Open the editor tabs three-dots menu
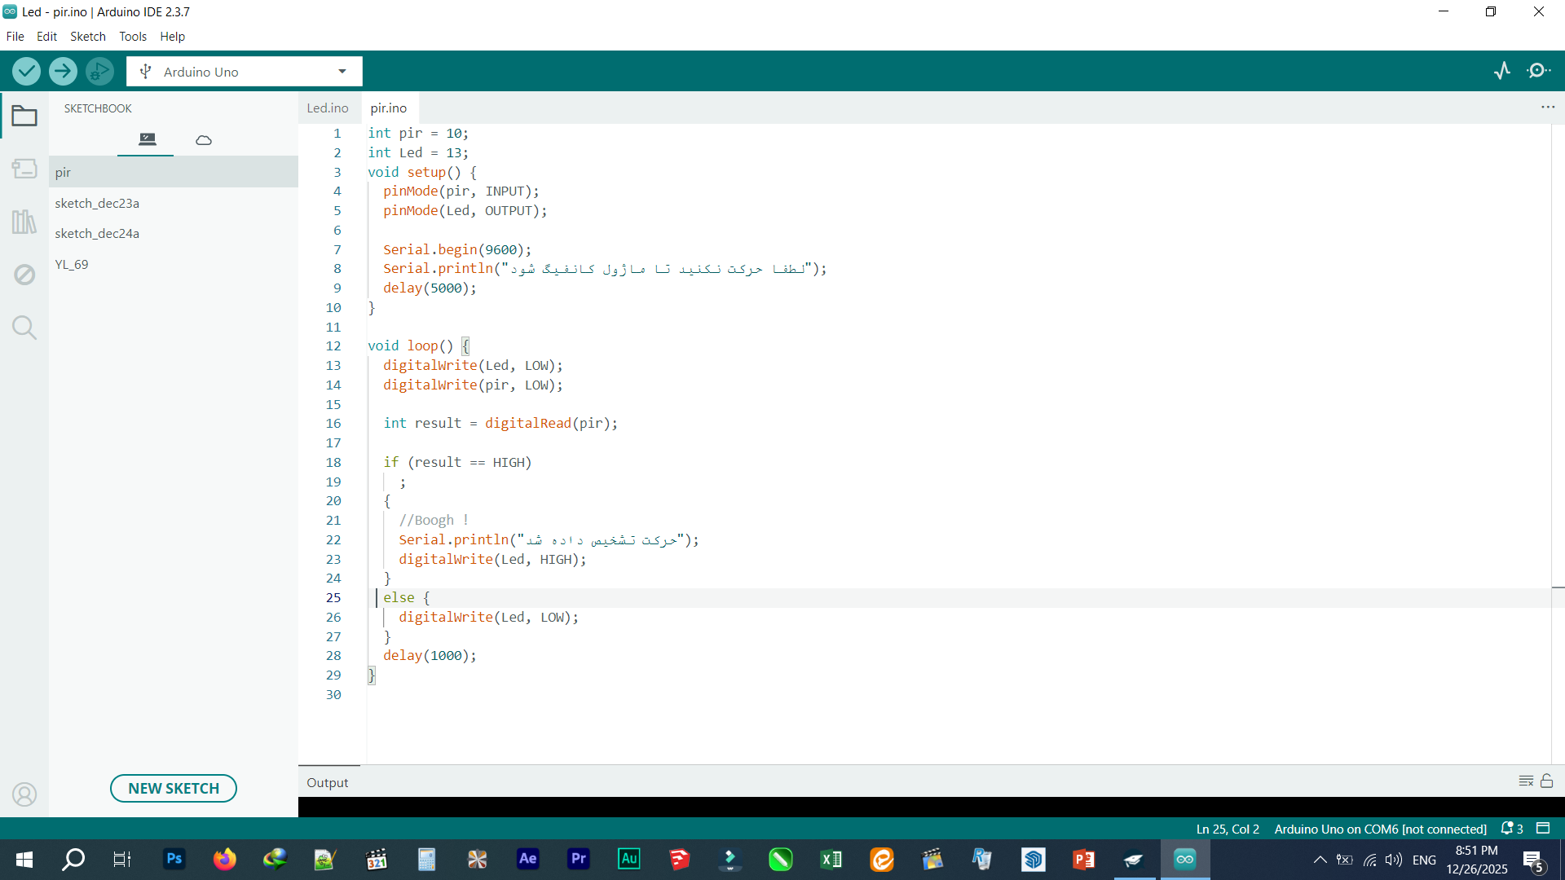The height and width of the screenshot is (880, 1565). (x=1548, y=108)
